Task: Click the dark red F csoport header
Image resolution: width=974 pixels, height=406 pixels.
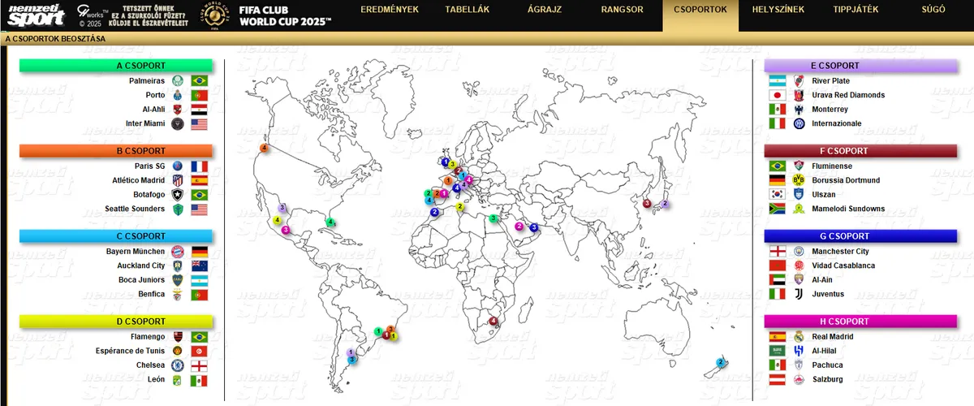Action: click(860, 151)
